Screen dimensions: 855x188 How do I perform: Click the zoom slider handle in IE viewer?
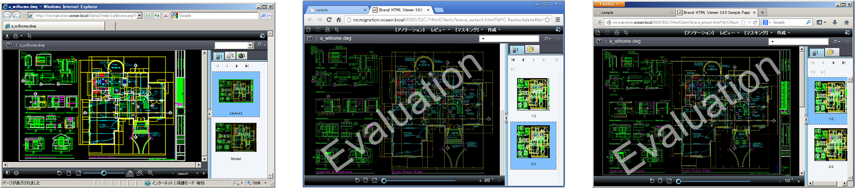(104, 173)
